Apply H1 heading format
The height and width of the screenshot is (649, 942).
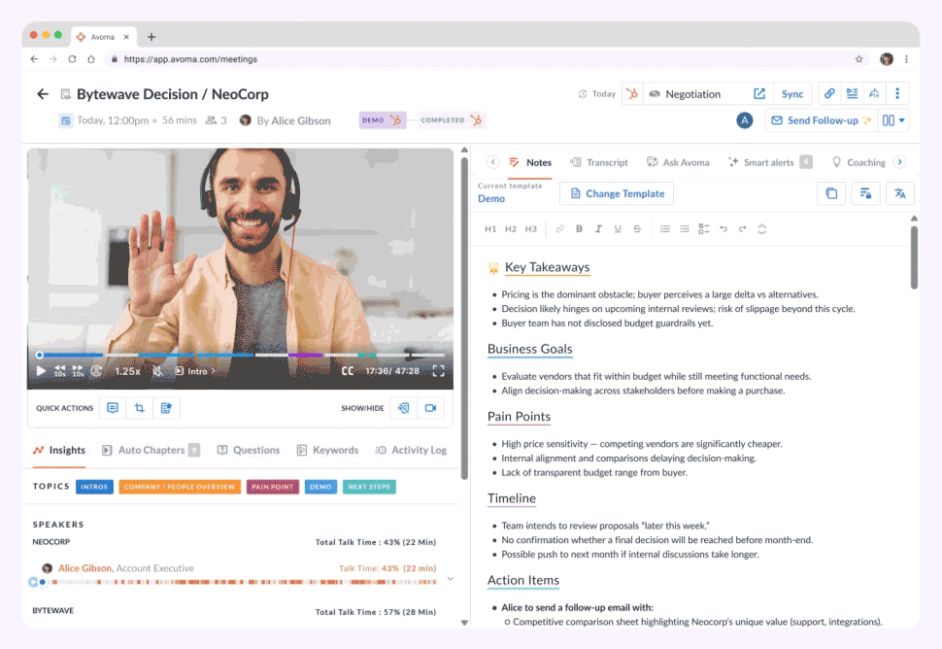490,229
